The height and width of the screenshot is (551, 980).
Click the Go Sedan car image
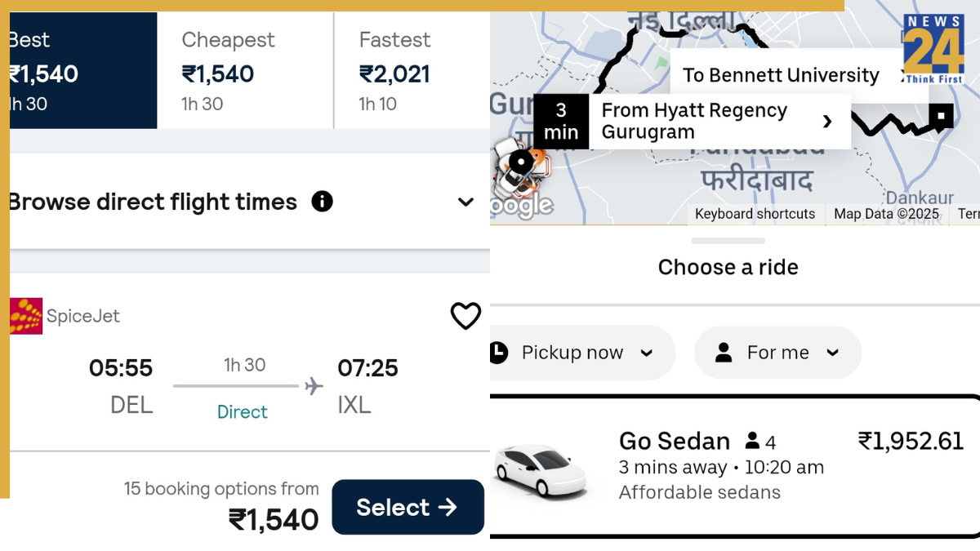pyautogui.click(x=541, y=471)
